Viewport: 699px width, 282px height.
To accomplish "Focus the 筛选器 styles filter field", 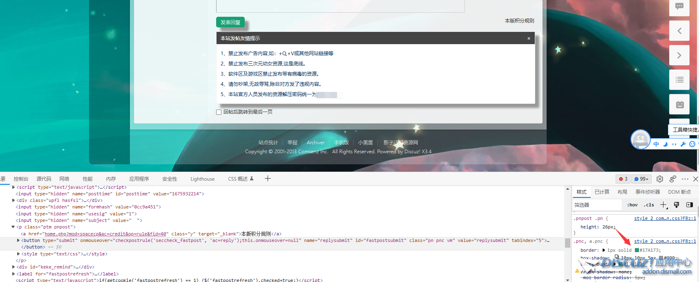I will [x=596, y=205].
